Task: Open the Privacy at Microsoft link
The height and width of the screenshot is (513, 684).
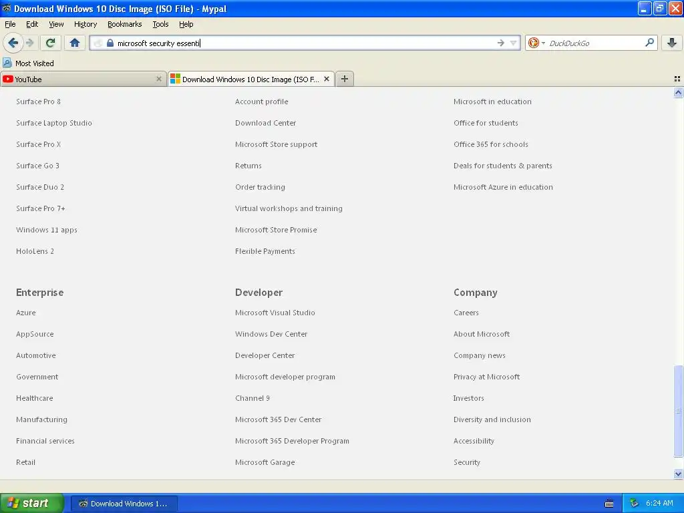Action: (x=486, y=377)
